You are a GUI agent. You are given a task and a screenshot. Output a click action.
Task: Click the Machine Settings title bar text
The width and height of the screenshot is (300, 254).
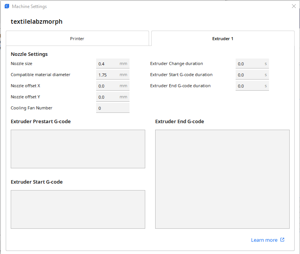[x=30, y=7]
